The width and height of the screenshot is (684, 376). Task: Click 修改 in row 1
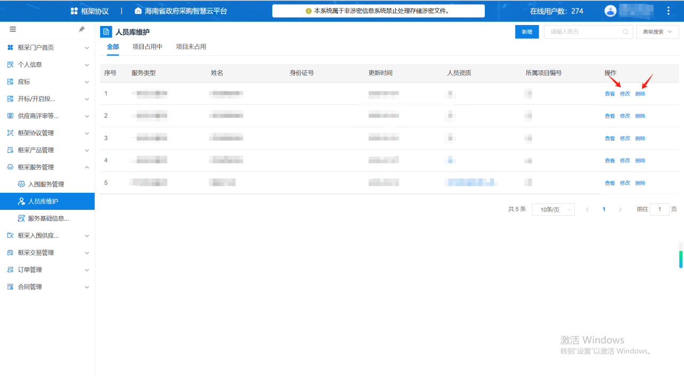(625, 94)
